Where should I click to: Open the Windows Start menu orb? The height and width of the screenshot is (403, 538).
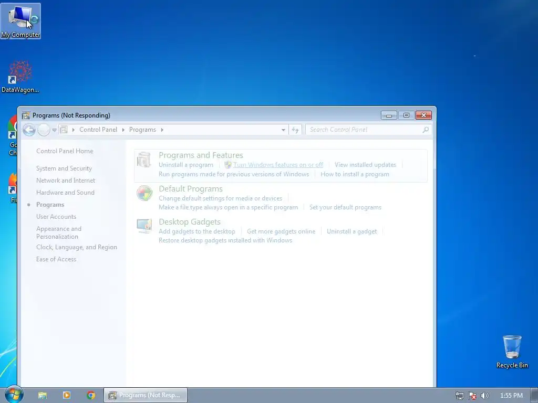pyautogui.click(x=13, y=394)
